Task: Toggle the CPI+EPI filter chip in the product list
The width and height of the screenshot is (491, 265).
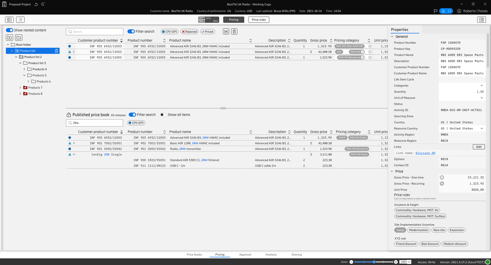Action: [x=170, y=32]
